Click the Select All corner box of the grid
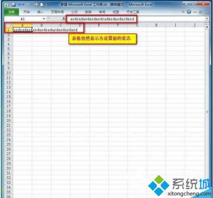 click(x=8, y=25)
